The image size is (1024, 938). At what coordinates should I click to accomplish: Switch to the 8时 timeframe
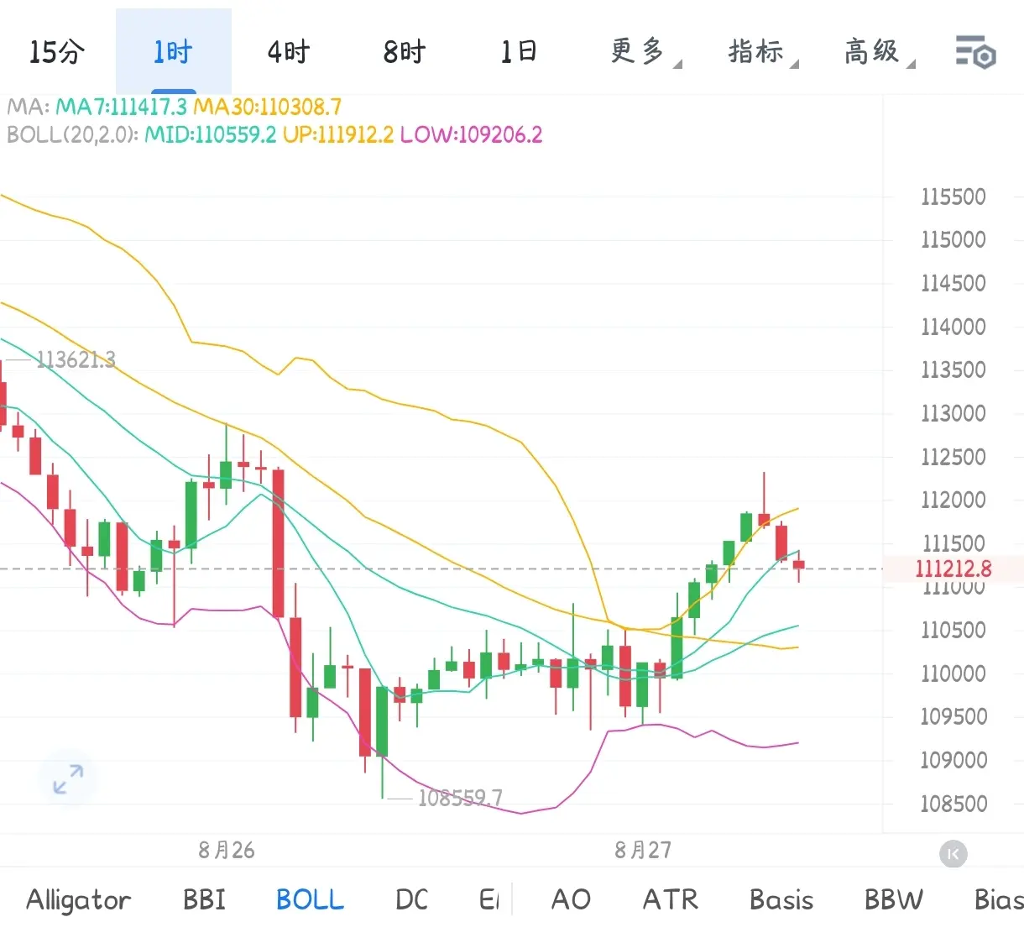(405, 52)
